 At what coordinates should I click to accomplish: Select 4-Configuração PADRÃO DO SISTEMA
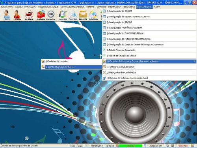pyautogui.click(x=149, y=28)
